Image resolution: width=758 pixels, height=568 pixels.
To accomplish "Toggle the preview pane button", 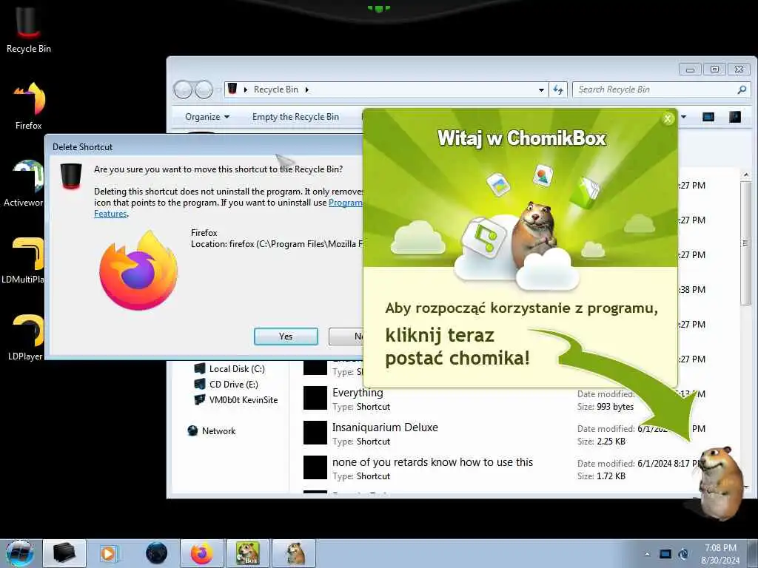I will click(x=708, y=117).
